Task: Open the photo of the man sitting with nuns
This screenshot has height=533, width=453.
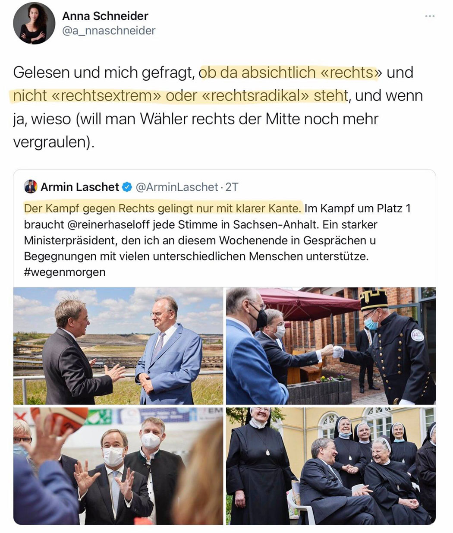Action: (331, 466)
